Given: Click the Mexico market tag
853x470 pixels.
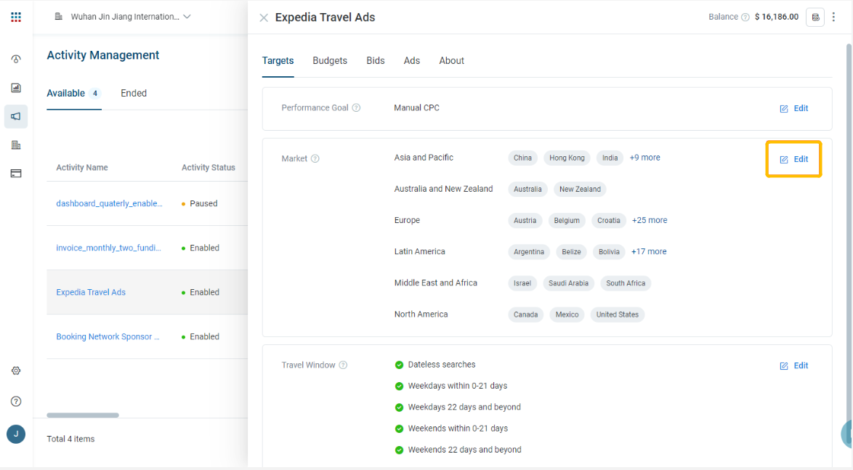Looking at the screenshot, I should [x=567, y=315].
